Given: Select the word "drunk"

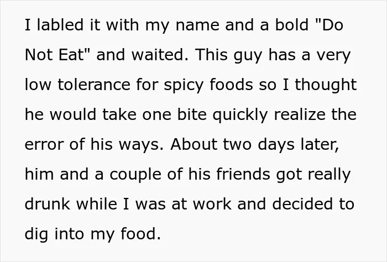Looking at the screenshot, I should click(48, 204).
